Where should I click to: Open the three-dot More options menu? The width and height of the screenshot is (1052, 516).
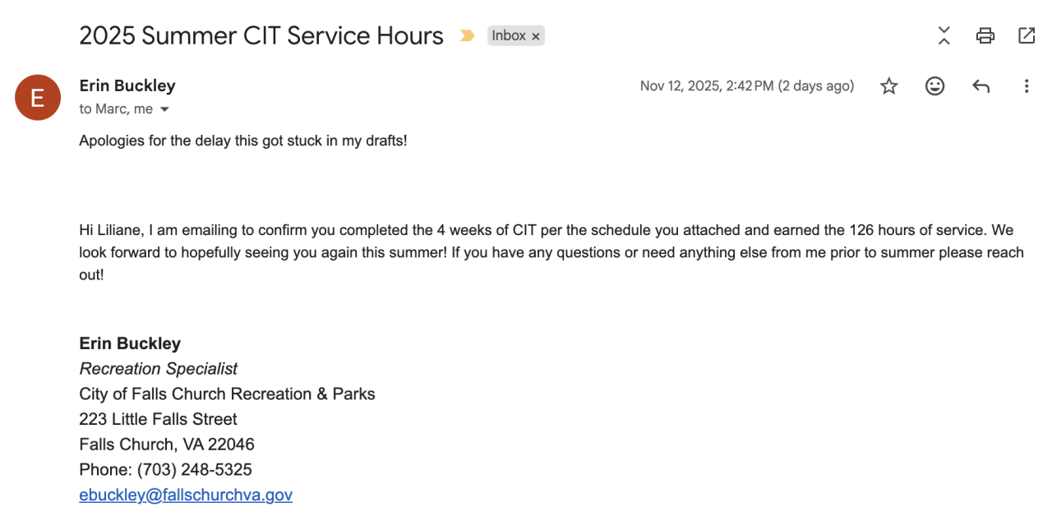1026,86
